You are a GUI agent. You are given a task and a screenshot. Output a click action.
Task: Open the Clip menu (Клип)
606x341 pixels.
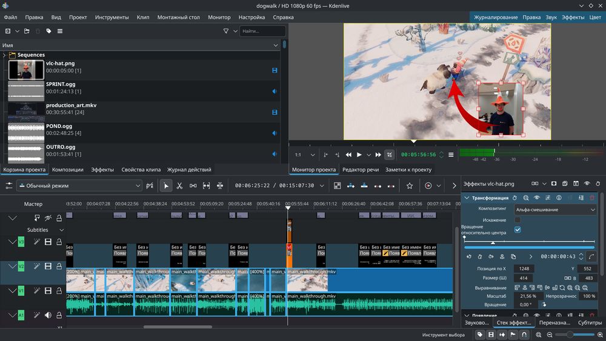click(143, 18)
